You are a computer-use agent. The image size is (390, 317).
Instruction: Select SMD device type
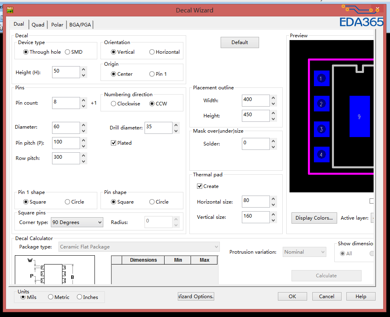(x=74, y=52)
